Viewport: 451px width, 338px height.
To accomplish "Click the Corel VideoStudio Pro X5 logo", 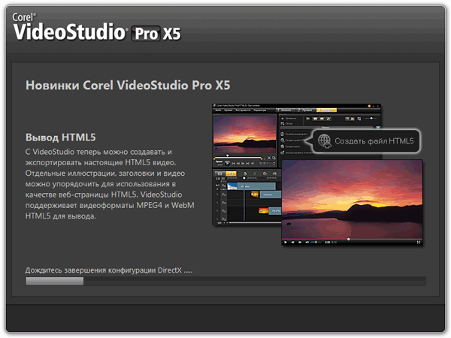I will [x=97, y=27].
